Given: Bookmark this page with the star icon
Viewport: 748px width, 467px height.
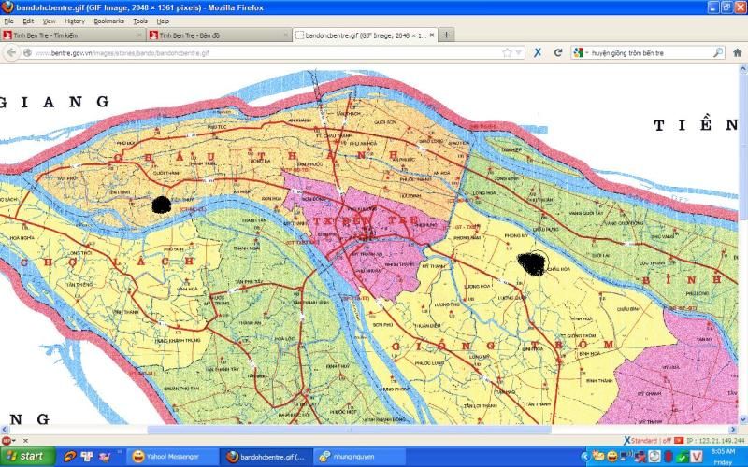Looking at the screenshot, I should (x=507, y=53).
